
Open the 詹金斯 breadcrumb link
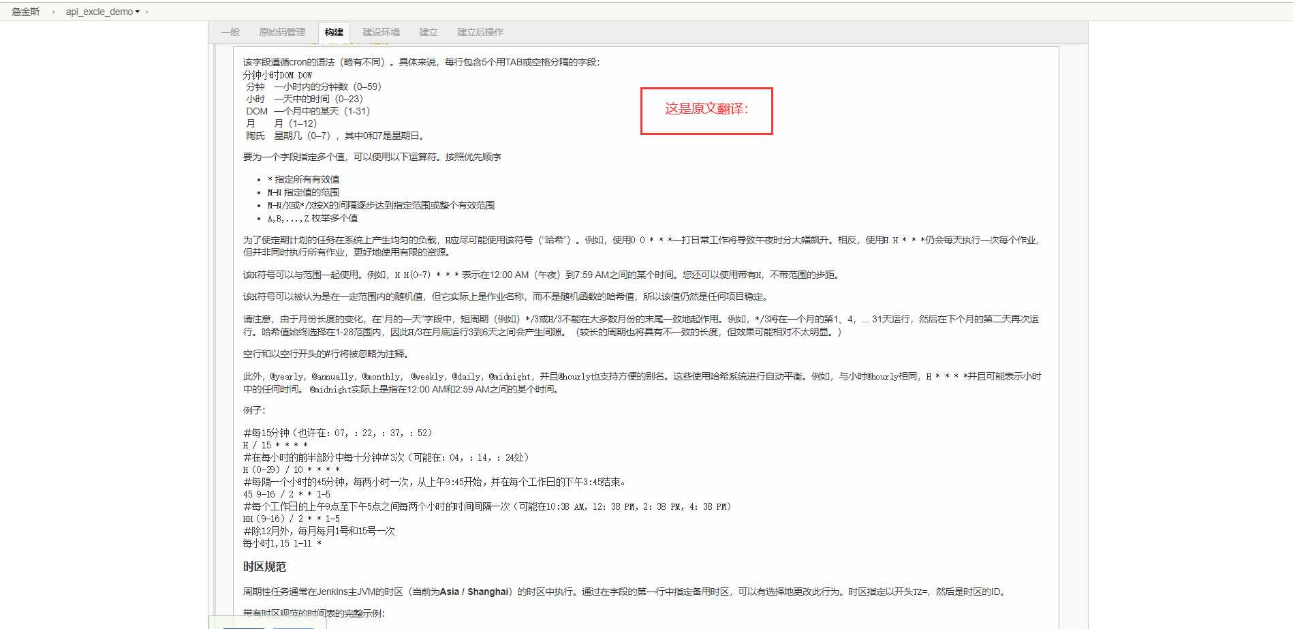coord(26,12)
